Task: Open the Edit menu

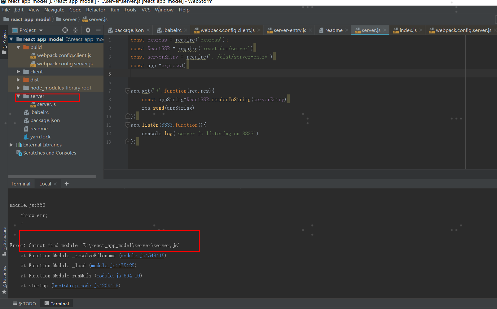Action: [19, 10]
